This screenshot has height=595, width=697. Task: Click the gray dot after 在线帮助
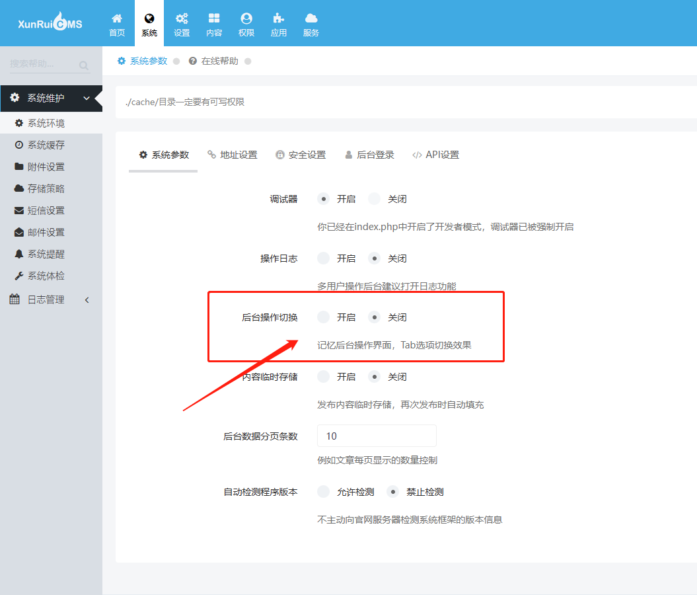coord(248,61)
